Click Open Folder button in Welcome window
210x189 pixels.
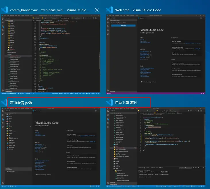pyautogui.click(x=123, y=26)
